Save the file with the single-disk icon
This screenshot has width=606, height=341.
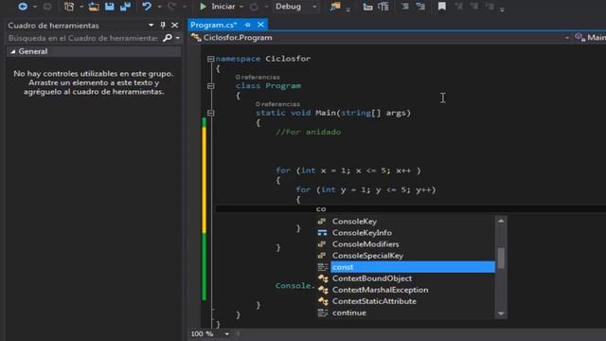coord(110,7)
